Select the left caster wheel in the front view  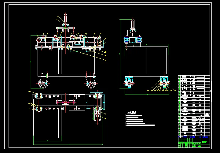pos(43,84)
